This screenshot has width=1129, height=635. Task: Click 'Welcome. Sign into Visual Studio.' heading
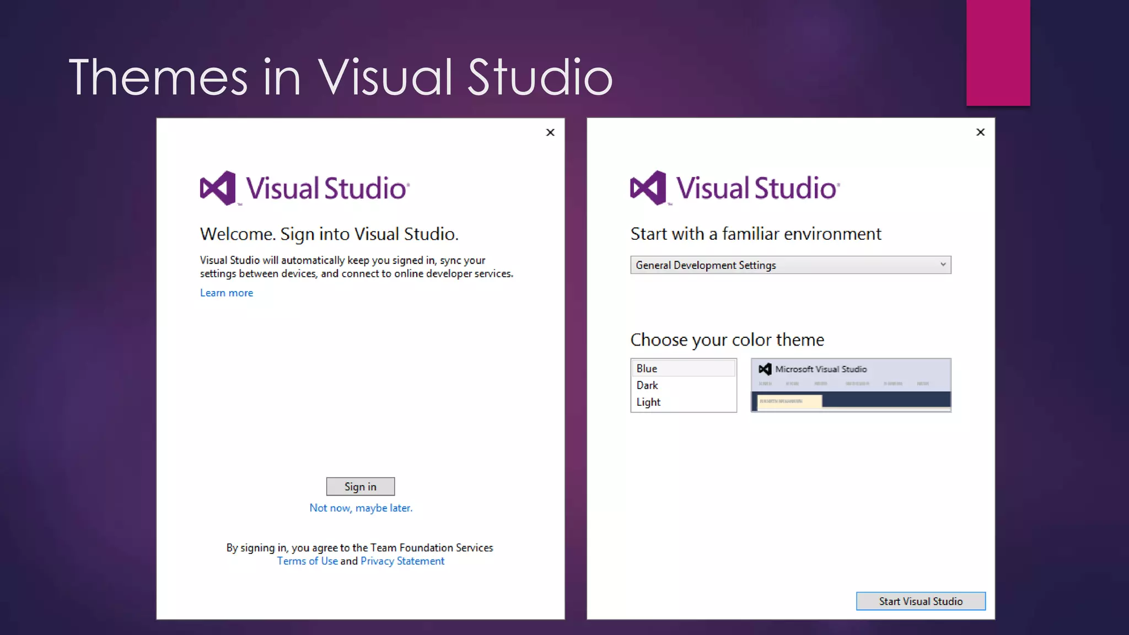pos(329,234)
